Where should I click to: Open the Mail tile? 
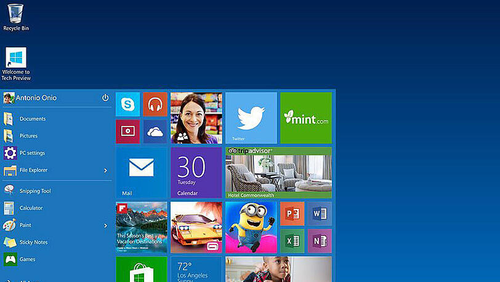[142, 173]
